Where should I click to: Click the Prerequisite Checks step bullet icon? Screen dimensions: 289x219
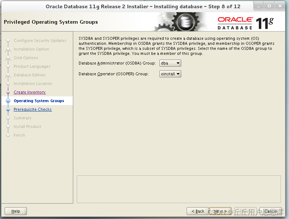point(8,110)
